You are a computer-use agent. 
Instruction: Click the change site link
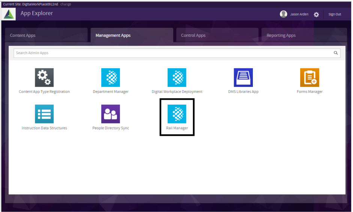point(66,5)
